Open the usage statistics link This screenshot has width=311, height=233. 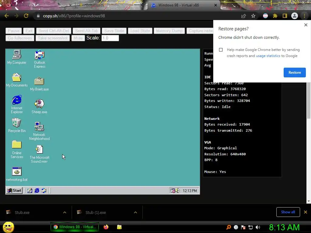(268, 56)
